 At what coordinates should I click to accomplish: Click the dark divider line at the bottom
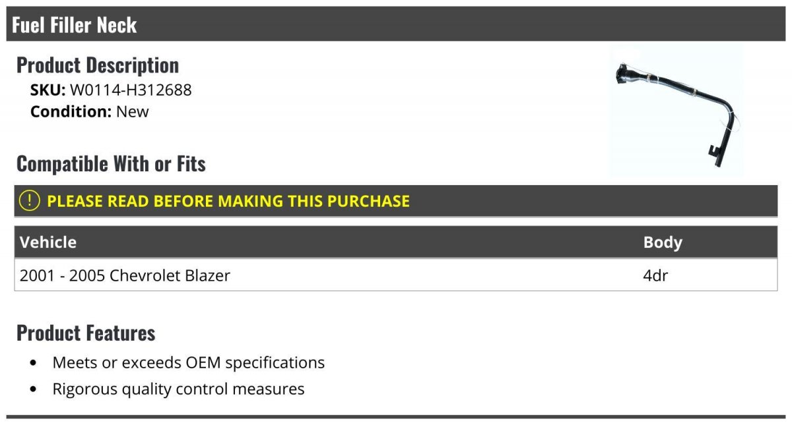396,416
